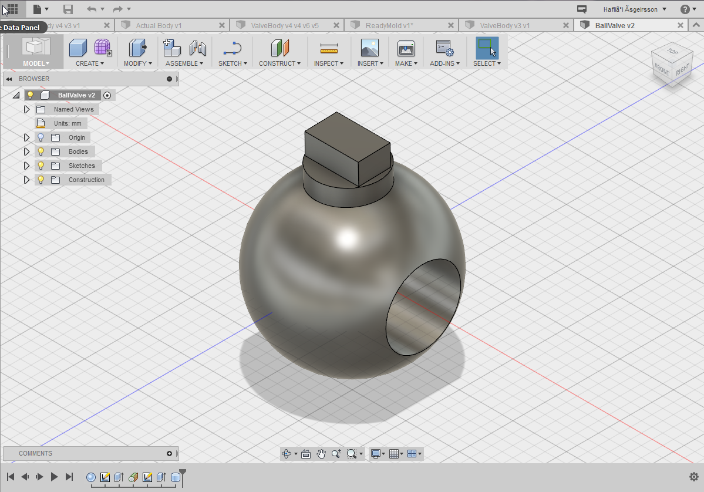704x492 pixels.
Task: Click the New Component assemble icon
Action: (171, 48)
